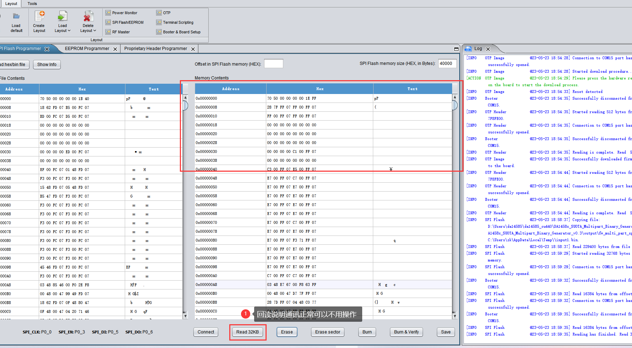Click the Read 32KB button
The height and width of the screenshot is (348, 632).
[x=248, y=332]
